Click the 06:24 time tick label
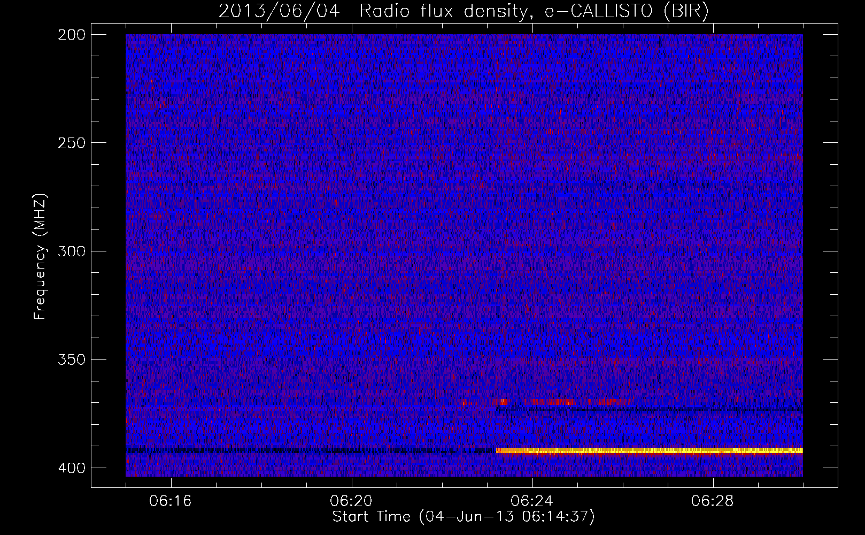The image size is (865, 535). [532, 501]
